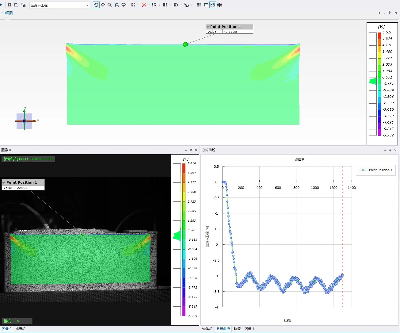The height and width of the screenshot is (333, 400).
Task: Open the 图像 0 panel options dropdown
Action: coord(186,150)
